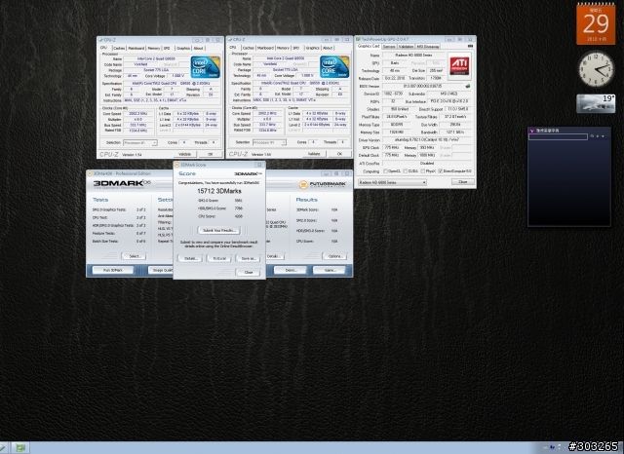Open About tab in right CPU-Z
Viewport: 624px width, 454px height.
pos(328,48)
